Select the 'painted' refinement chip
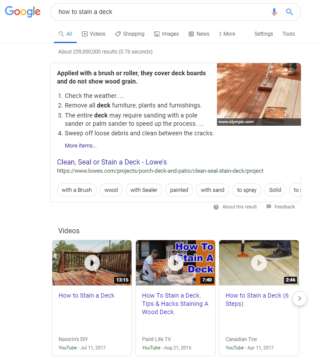The image size is (318, 362). click(x=179, y=190)
